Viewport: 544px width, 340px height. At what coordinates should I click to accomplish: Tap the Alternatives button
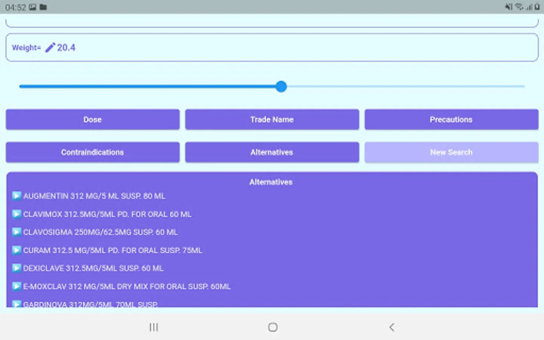[272, 152]
